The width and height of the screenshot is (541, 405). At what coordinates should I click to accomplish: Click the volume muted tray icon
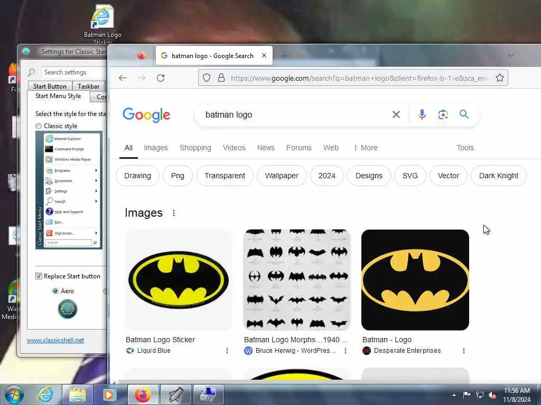pos(492,395)
